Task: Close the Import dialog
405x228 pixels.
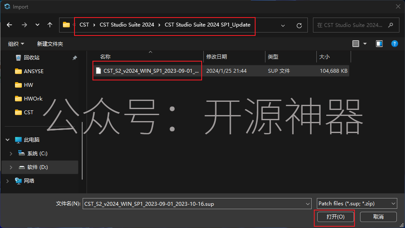Action: click(x=398, y=6)
